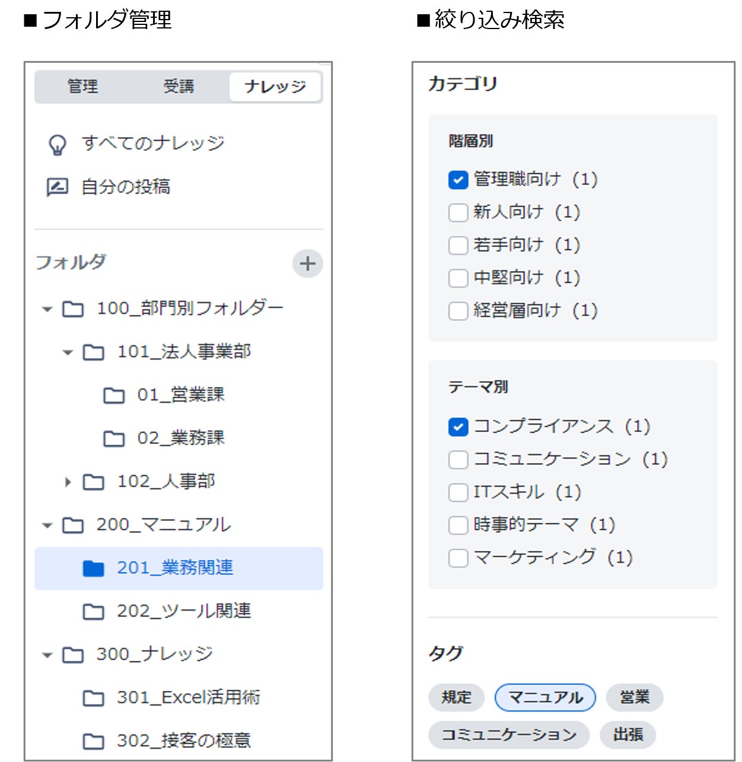Collapse the 300_ナレッジ folder arrow
Screen dimensions: 742x762
[x=47, y=655]
